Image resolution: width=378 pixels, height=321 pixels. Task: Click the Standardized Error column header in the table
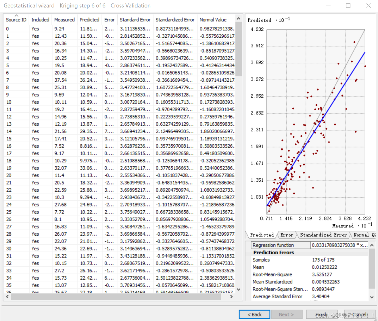(x=175, y=20)
